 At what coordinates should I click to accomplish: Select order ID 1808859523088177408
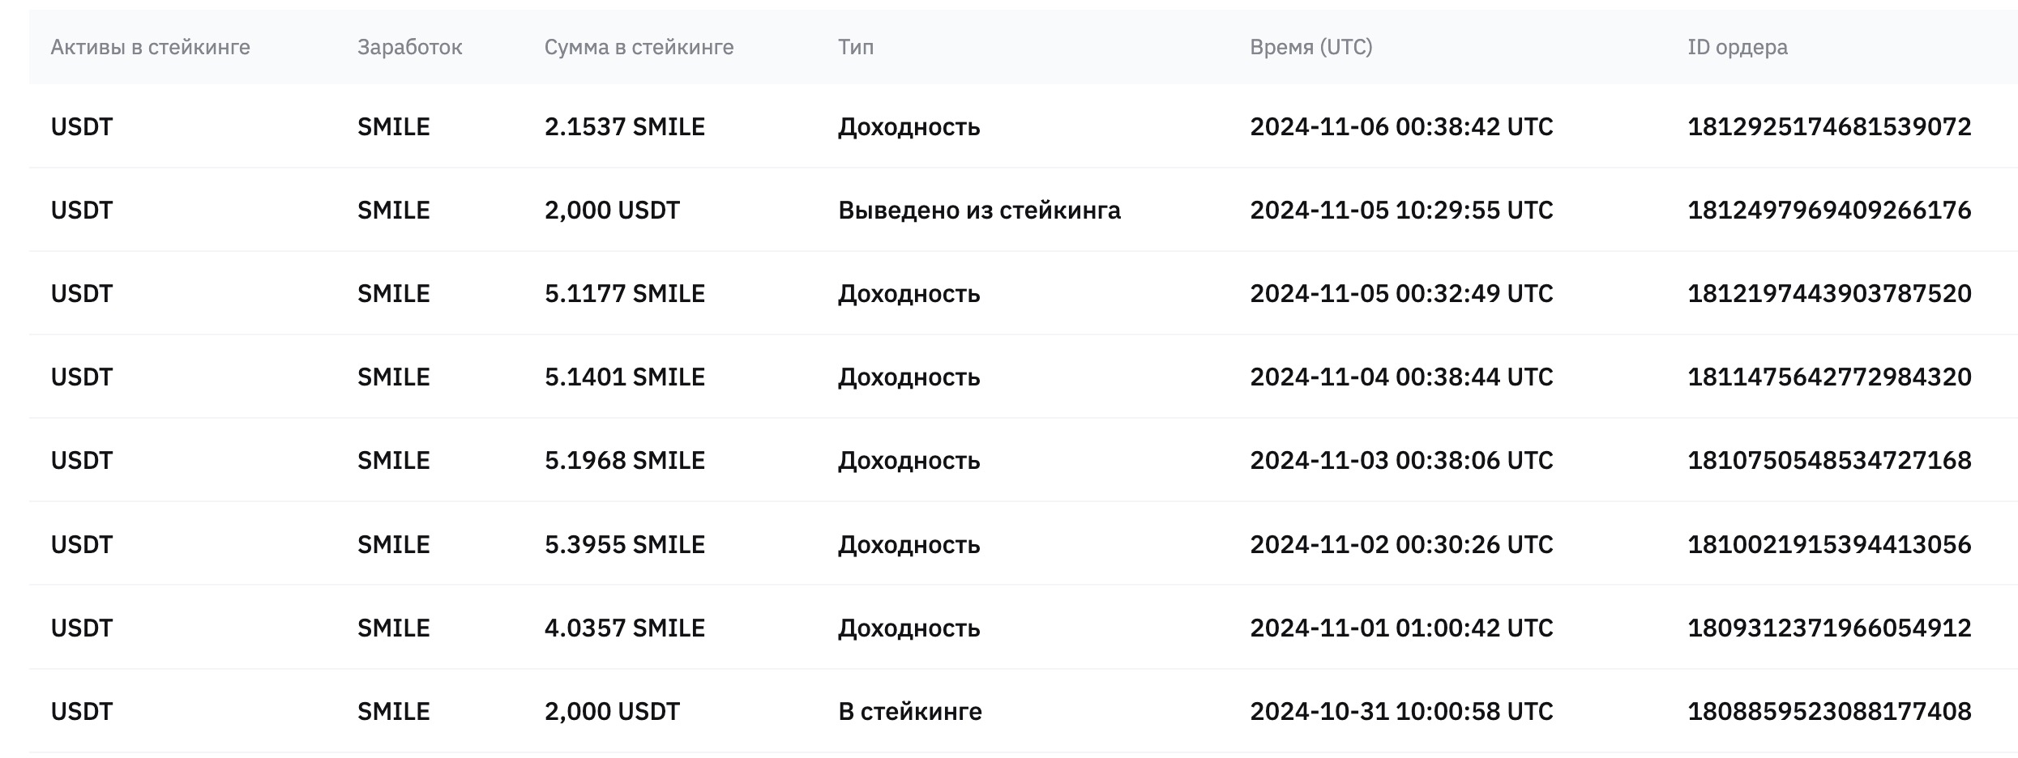coord(1829,711)
